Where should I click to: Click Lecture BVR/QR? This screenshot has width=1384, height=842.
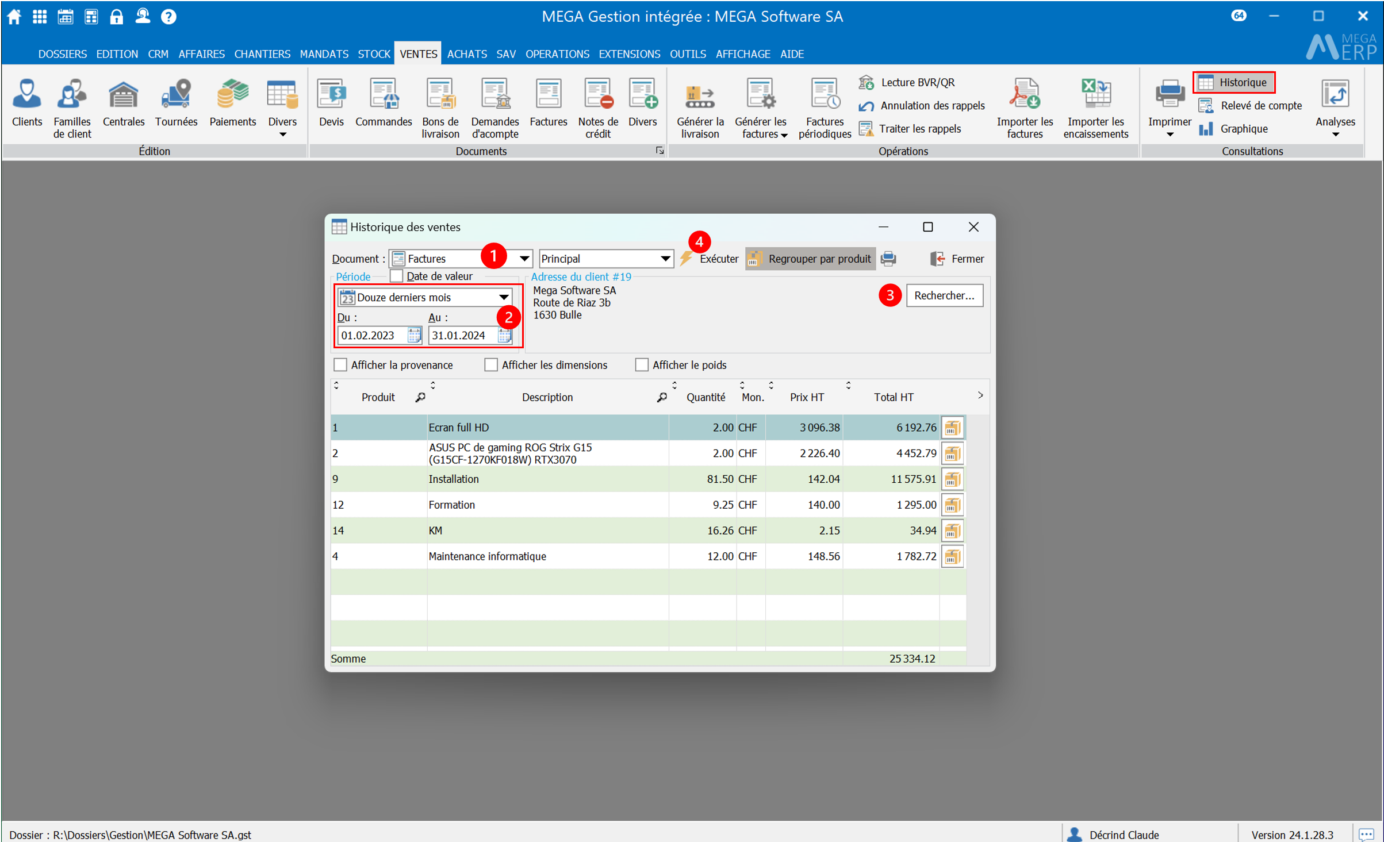(x=907, y=82)
